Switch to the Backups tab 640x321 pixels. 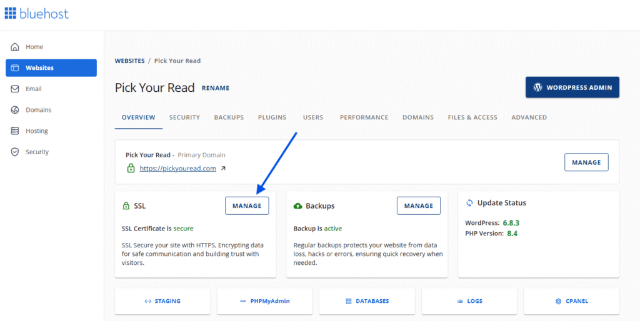(229, 117)
